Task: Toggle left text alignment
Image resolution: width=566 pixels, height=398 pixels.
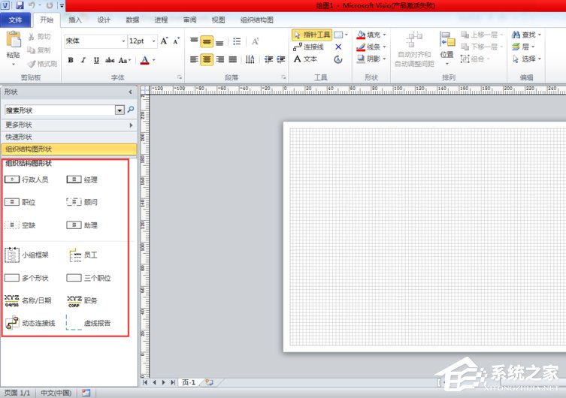Action: [194, 59]
